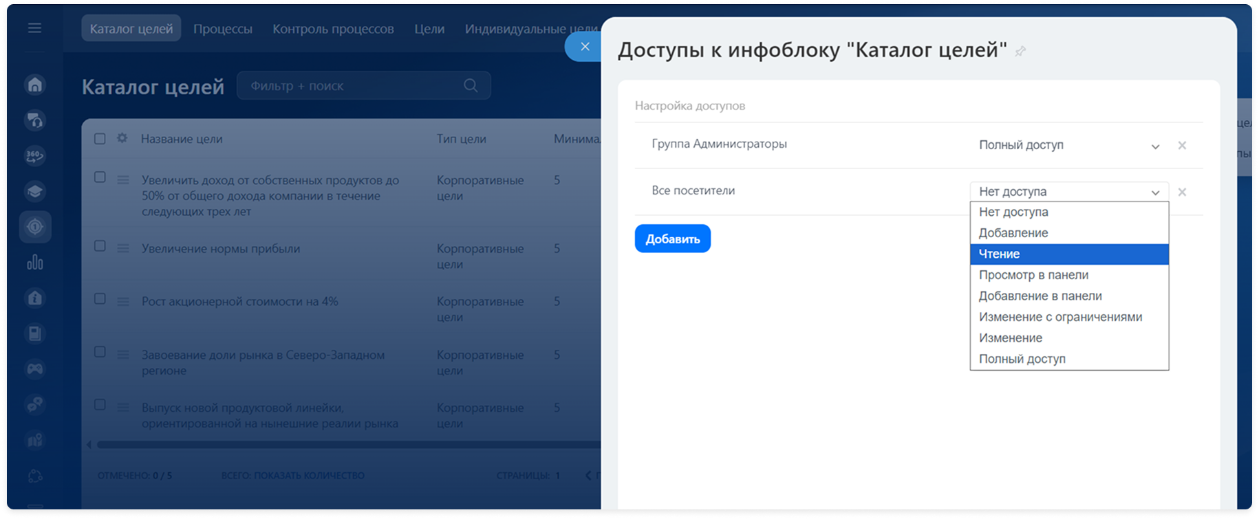
Task: Collapse the Нет доступа dropdown for Все посетители
Action: pos(1069,192)
